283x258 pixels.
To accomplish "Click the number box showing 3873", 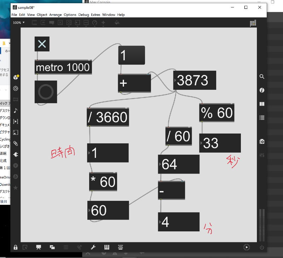I will 195,80.
